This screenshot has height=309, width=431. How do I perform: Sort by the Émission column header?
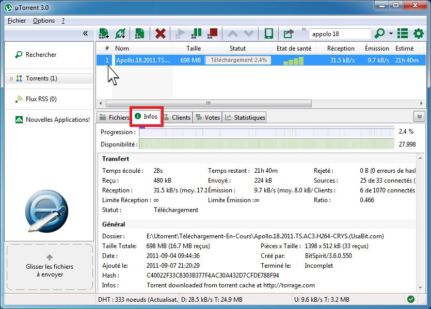pyautogui.click(x=375, y=48)
